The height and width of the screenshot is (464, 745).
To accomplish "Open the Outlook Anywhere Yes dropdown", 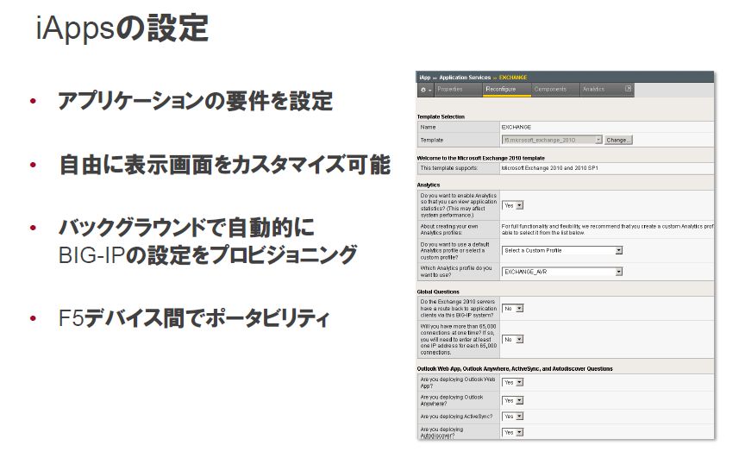I will click(513, 401).
